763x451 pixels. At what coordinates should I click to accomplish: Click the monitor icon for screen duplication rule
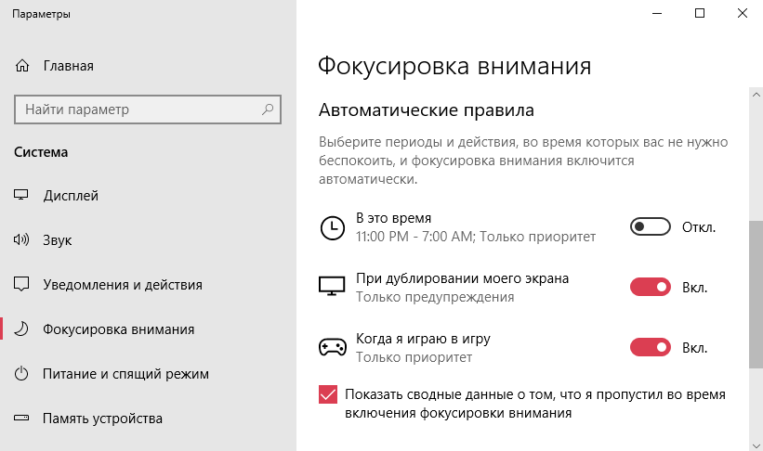pyautogui.click(x=332, y=286)
